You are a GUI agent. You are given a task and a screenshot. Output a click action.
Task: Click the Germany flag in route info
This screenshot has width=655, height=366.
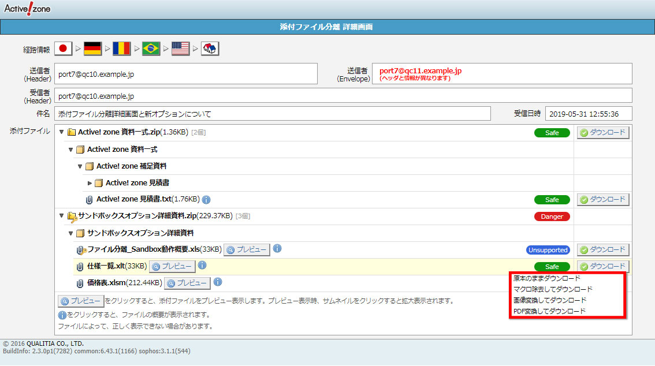tap(92, 49)
